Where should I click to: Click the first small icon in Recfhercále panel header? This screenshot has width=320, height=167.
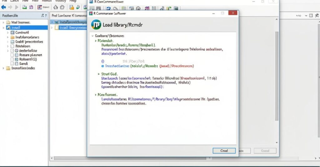coord(42,16)
